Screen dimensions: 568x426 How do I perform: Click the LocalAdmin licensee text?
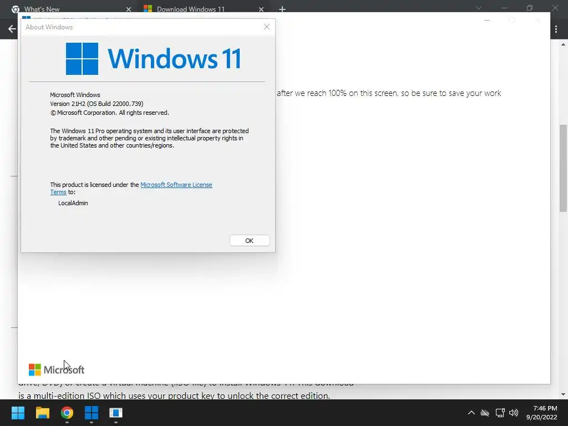coord(73,203)
